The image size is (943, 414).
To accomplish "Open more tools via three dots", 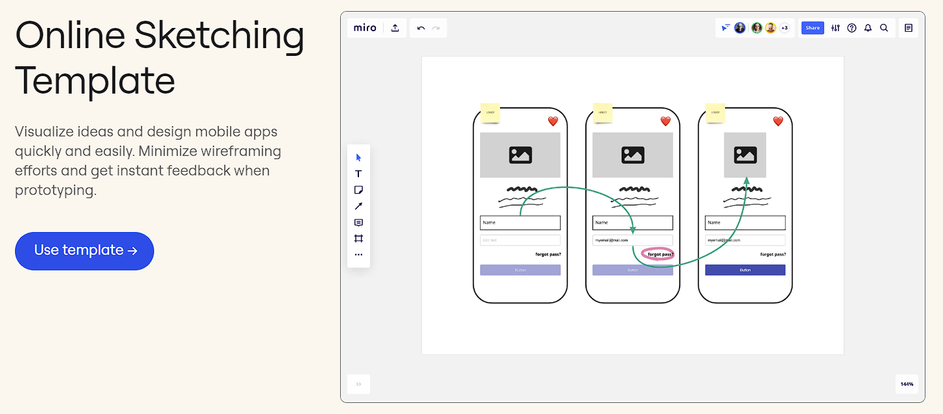I will click(358, 255).
